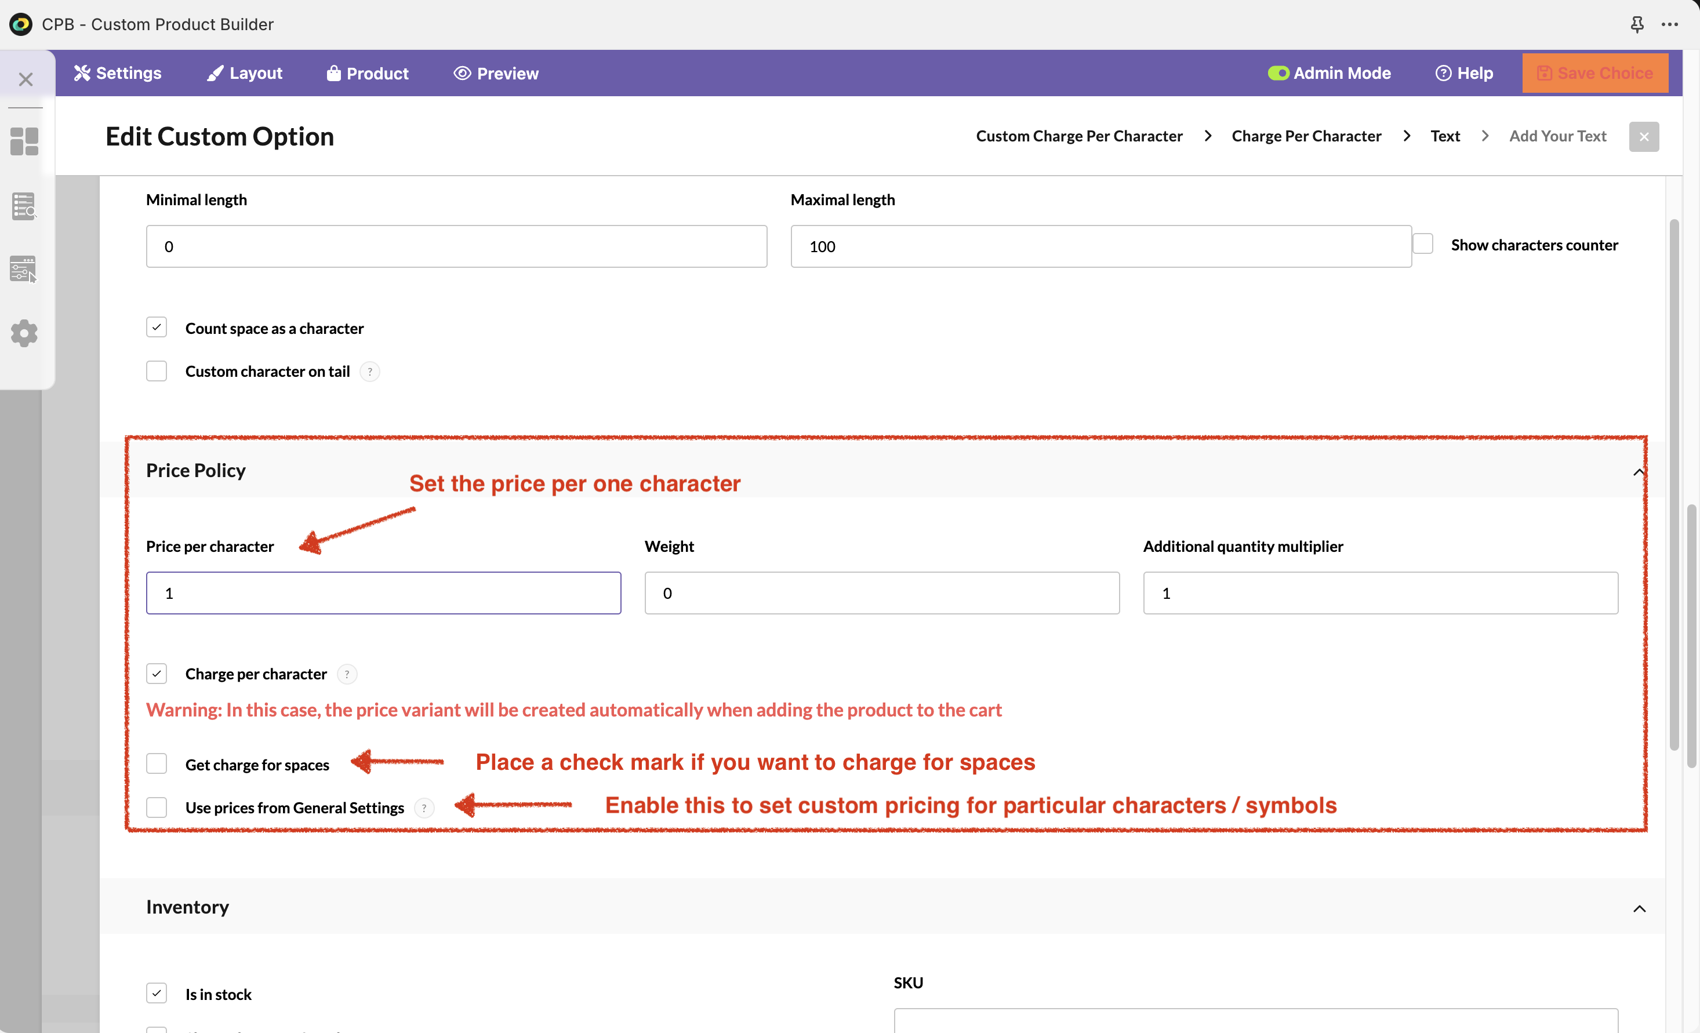The width and height of the screenshot is (1700, 1033).
Task: Click help icon beside Charge per character
Action: [347, 674]
